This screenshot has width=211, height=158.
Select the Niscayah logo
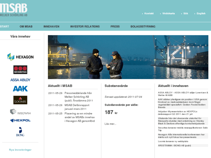coord(20,112)
